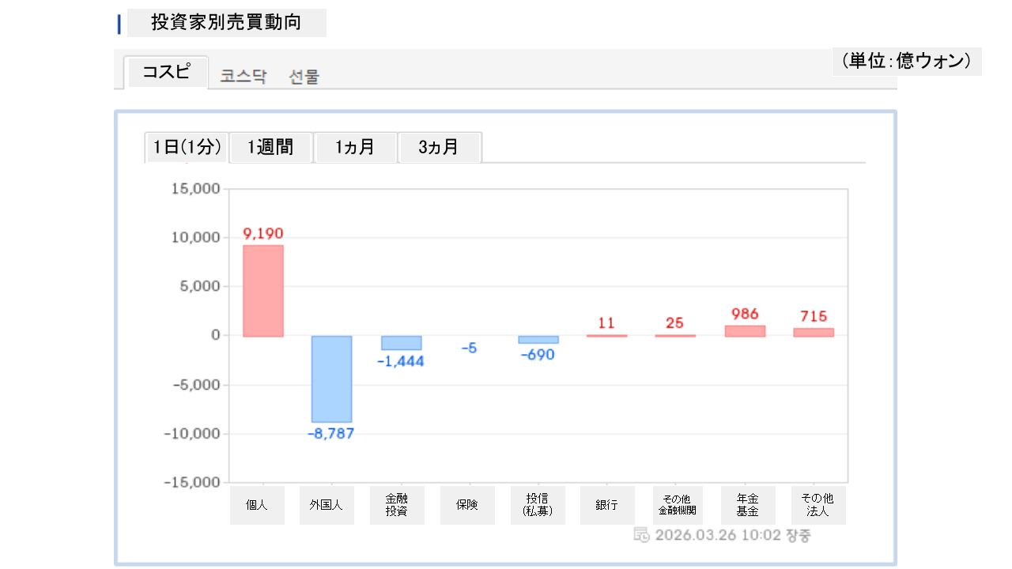Click the red 個人 9,190 bar
This screenshot has height=569, width=1012.
[263, 290]
